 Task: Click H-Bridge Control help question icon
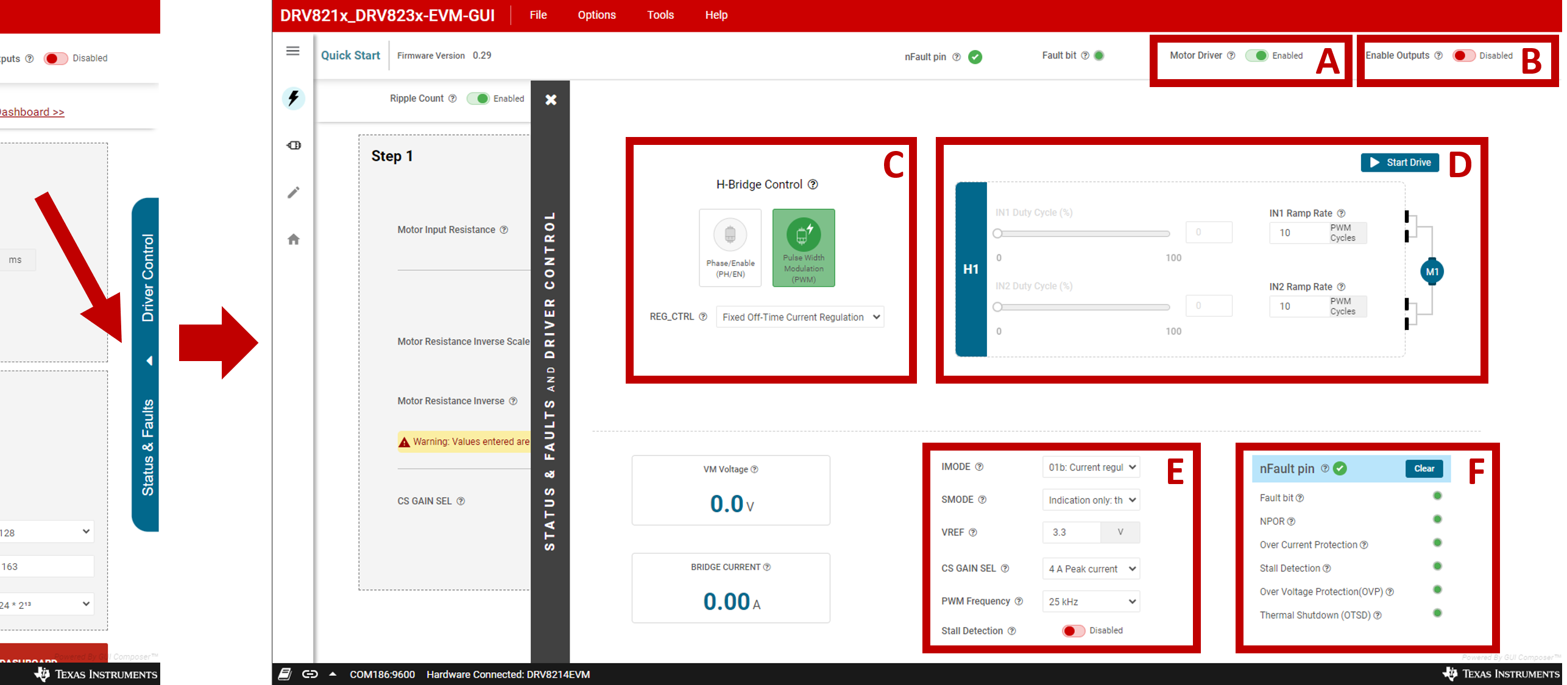pos(813,184)
